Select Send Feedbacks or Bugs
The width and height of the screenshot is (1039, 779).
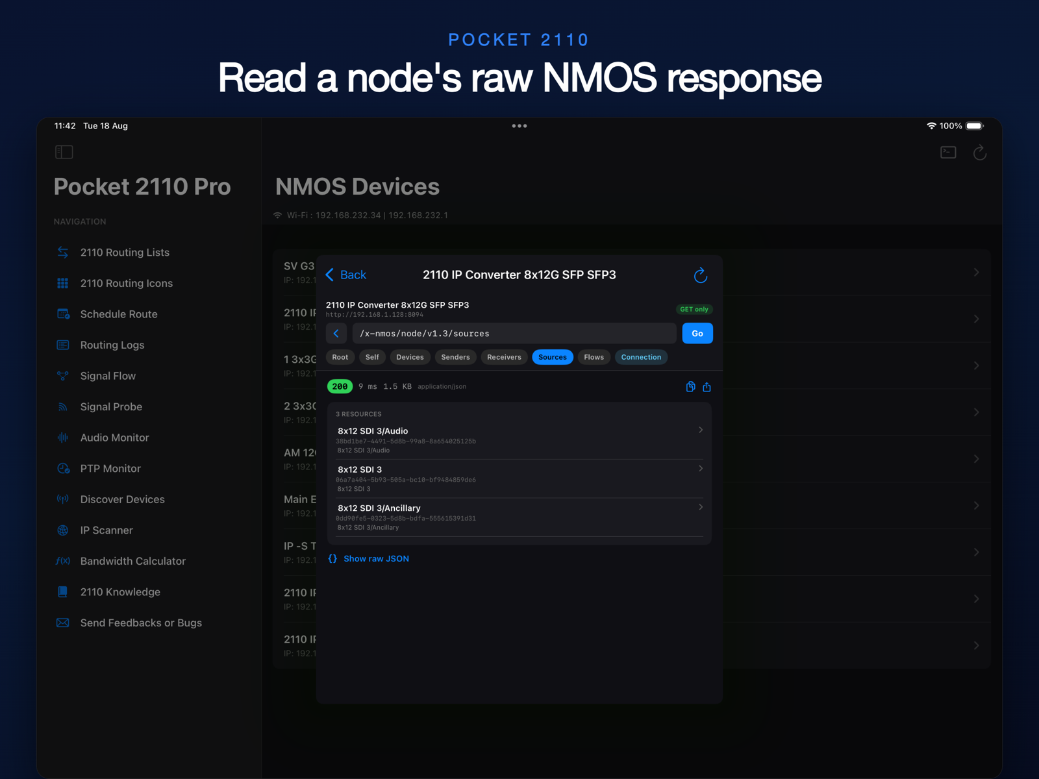pos(141,623)
